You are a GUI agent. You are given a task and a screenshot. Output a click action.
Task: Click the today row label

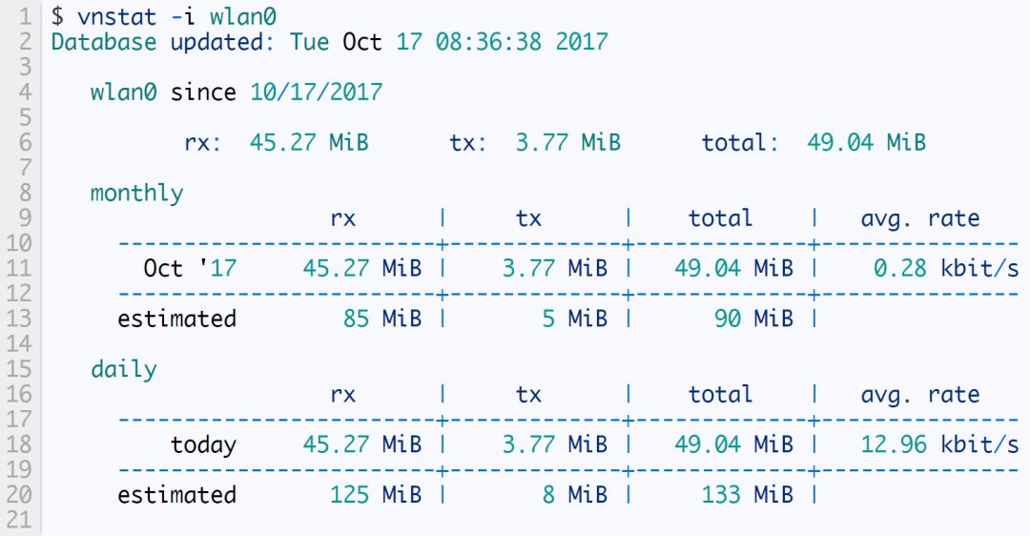coord(203,444)
